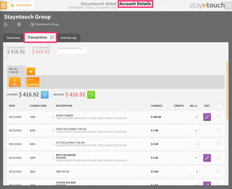The image size is (232, 189).
Task: Click the orange vertical scrollbar
Action: click(227, 91)
